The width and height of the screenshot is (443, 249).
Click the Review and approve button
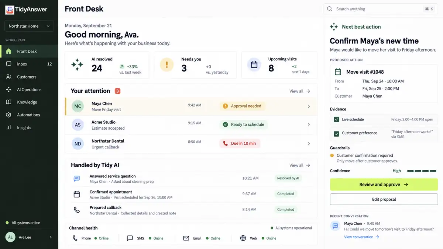click(384, 185)
